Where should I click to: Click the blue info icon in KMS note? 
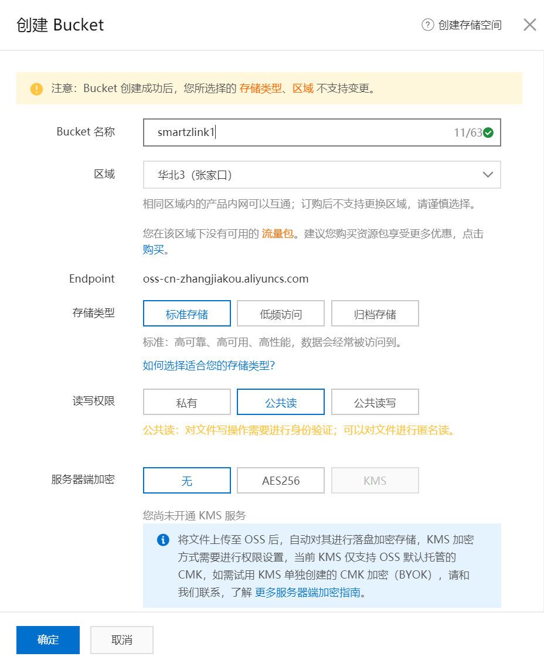click(163, 540)
